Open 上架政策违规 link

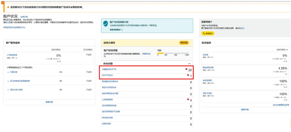(107, 99)
